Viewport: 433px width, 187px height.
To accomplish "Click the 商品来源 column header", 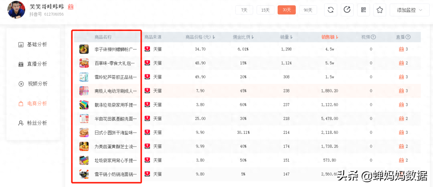I will pyautogui.click(x=153, y=37).
